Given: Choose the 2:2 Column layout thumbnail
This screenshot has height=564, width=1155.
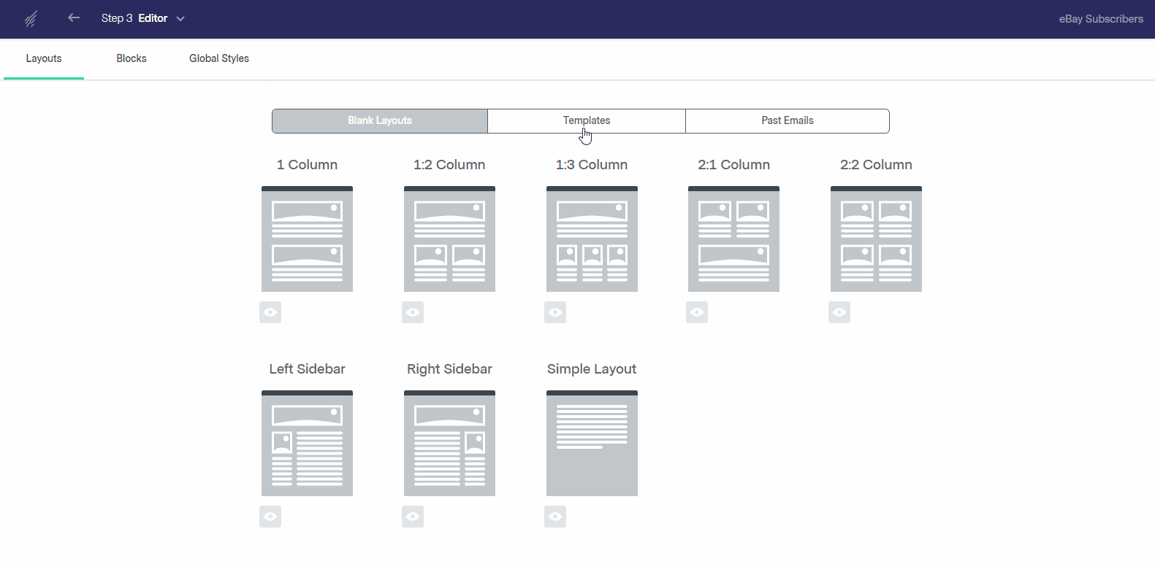Looking at the screenshot, I should click(876, 239).
